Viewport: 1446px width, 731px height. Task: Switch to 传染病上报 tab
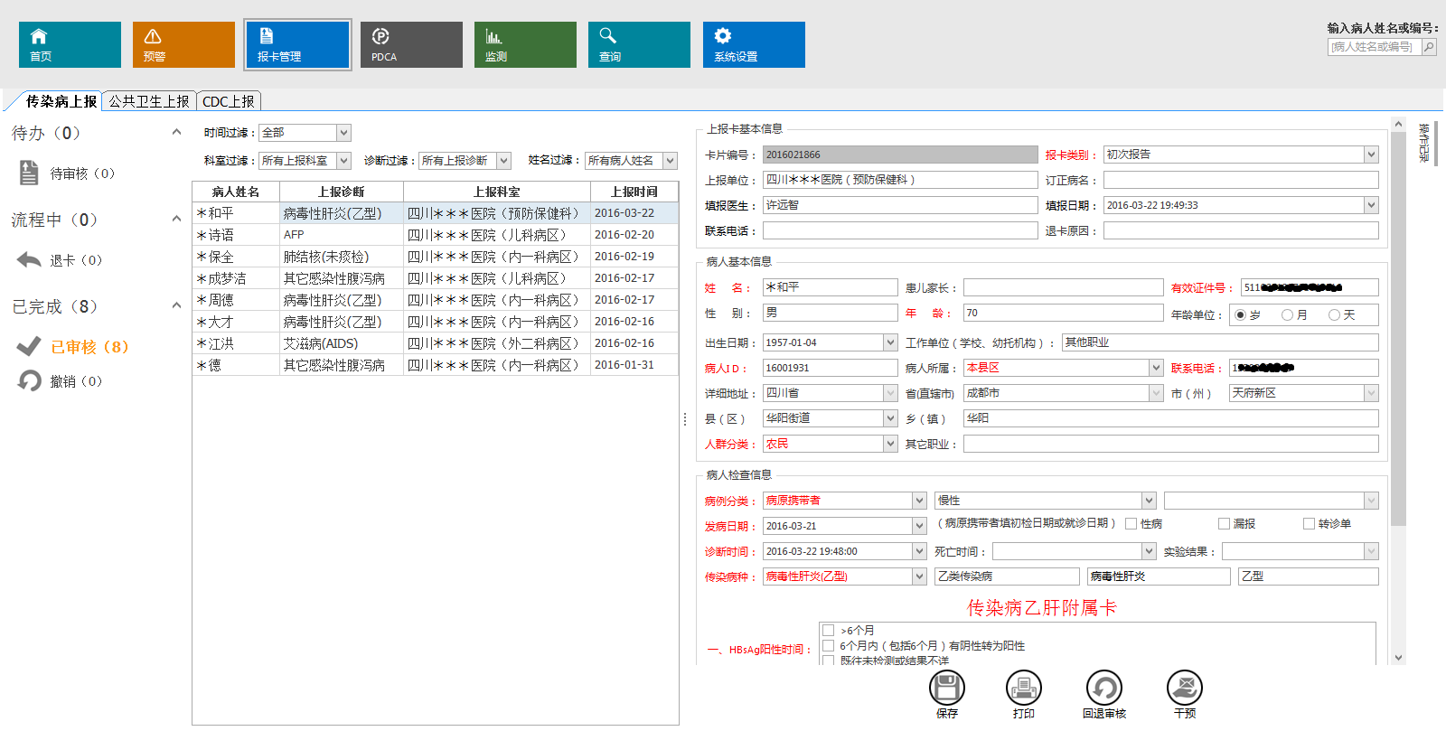tap(61, 101)
